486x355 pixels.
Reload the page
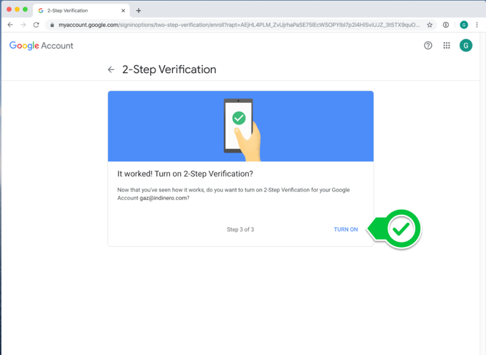[36, 25]
